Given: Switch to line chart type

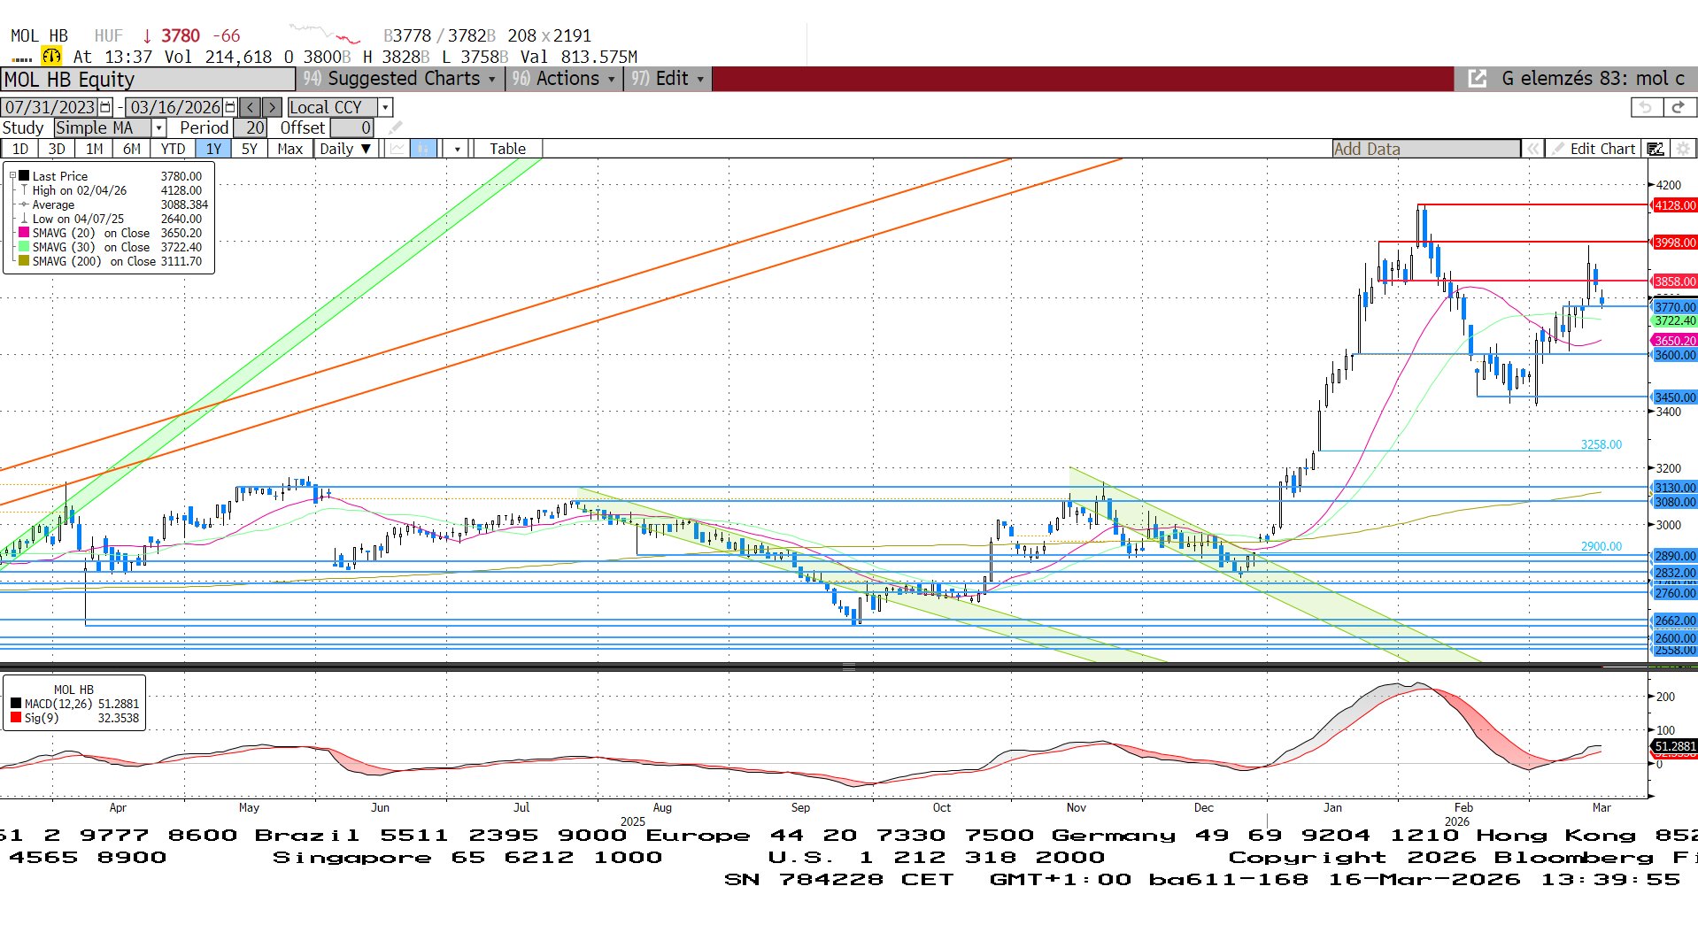Looking at the screenshot, I should 397,149.
